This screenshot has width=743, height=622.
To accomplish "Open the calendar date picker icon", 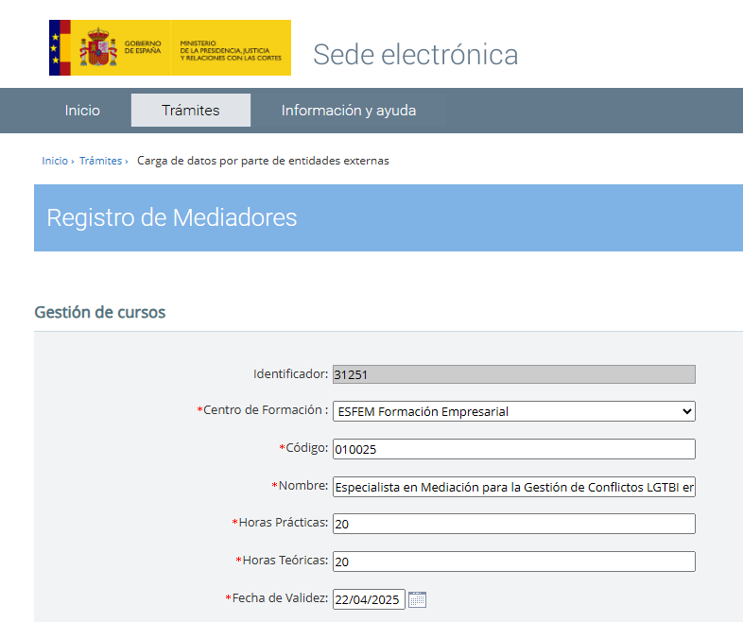I will 417,599.
